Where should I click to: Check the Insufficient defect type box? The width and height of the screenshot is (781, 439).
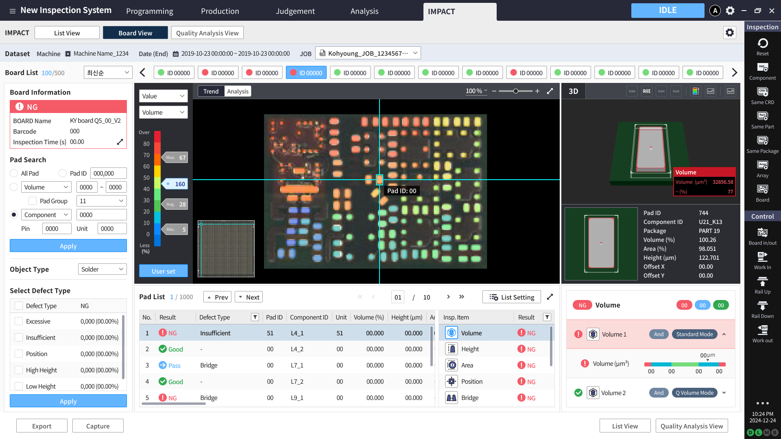[x=19, y=337]
